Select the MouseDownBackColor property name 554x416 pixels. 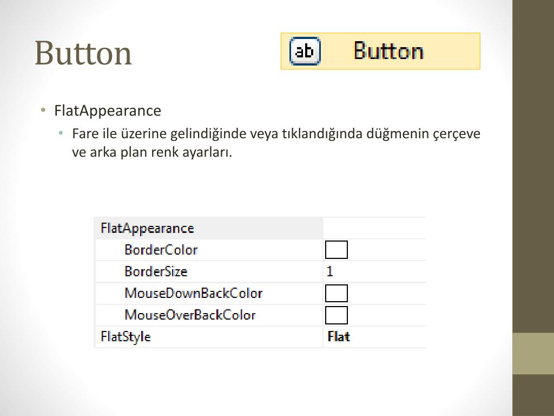(193, 294)
